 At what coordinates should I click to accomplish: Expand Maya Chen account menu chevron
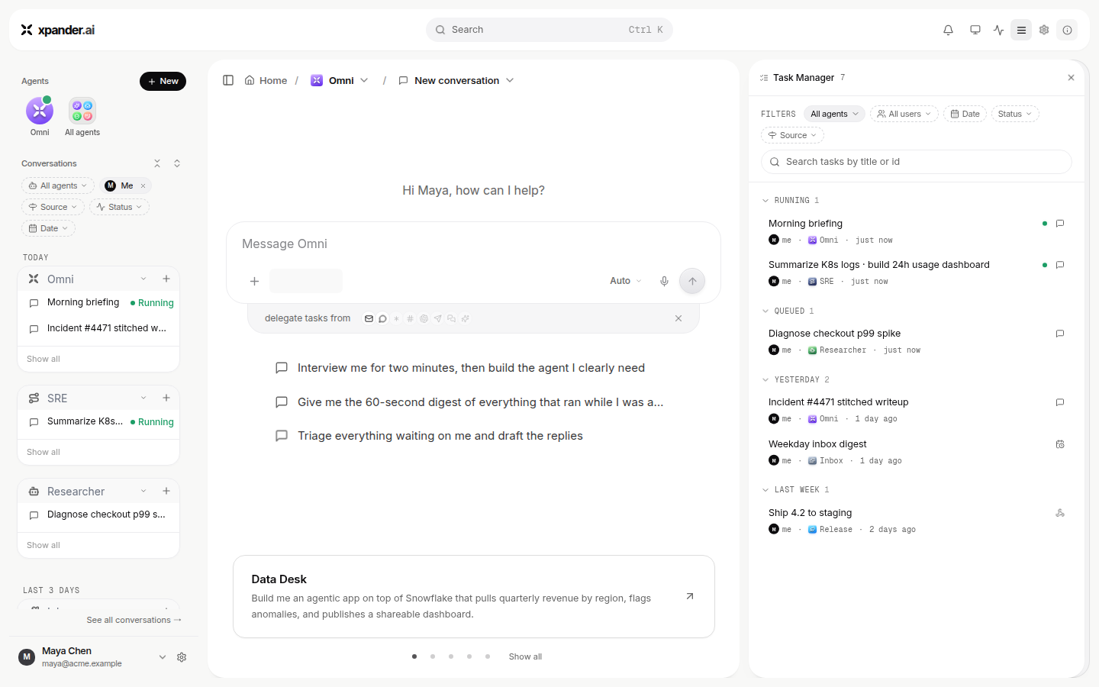point(163,657)
